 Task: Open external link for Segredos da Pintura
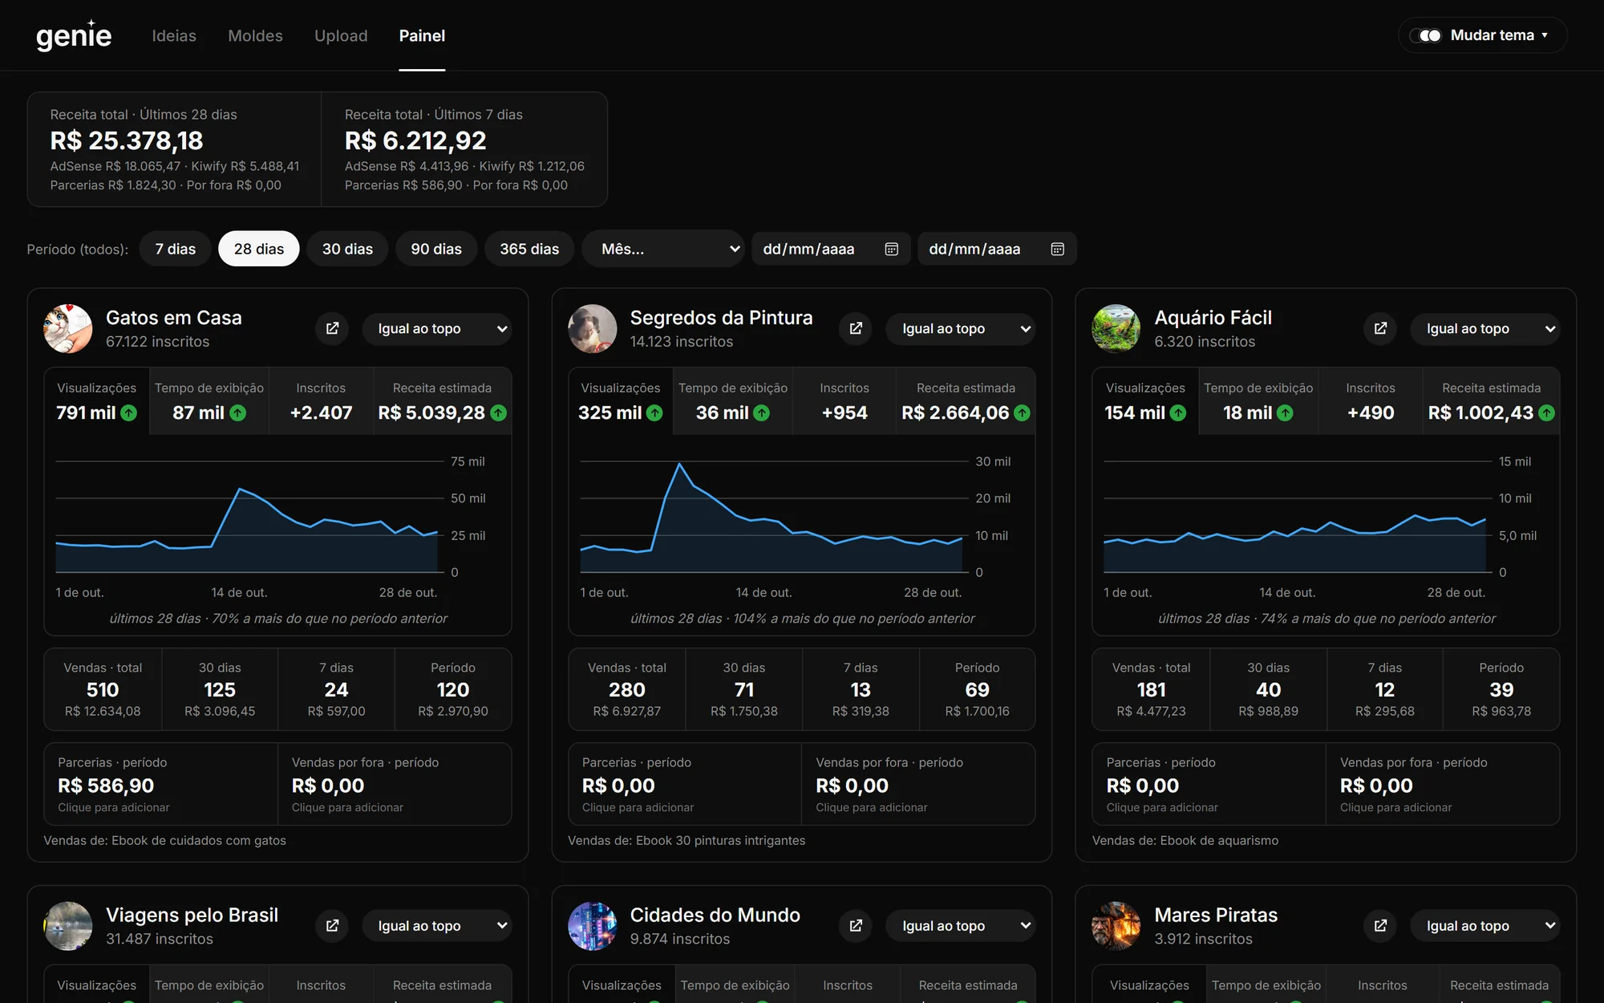coord(856,328)
